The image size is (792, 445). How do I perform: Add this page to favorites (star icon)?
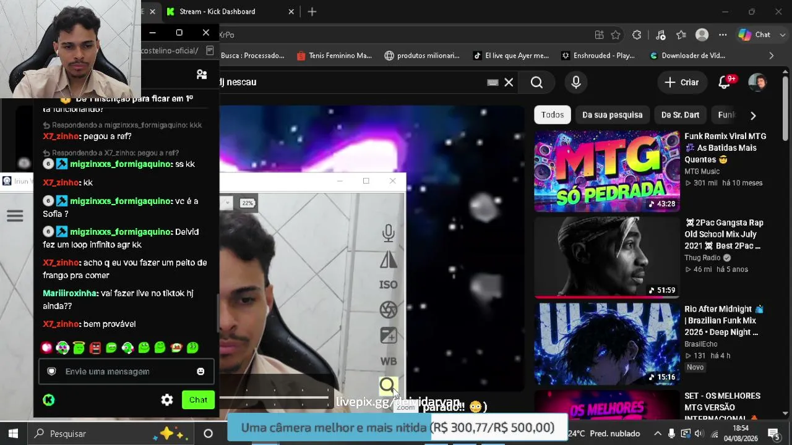click(616, 35)
